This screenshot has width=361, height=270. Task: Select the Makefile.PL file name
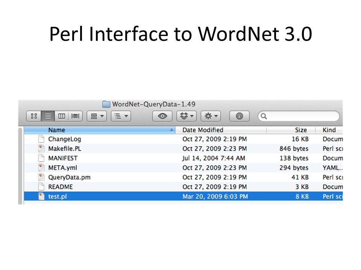click(x=65, y=148)
